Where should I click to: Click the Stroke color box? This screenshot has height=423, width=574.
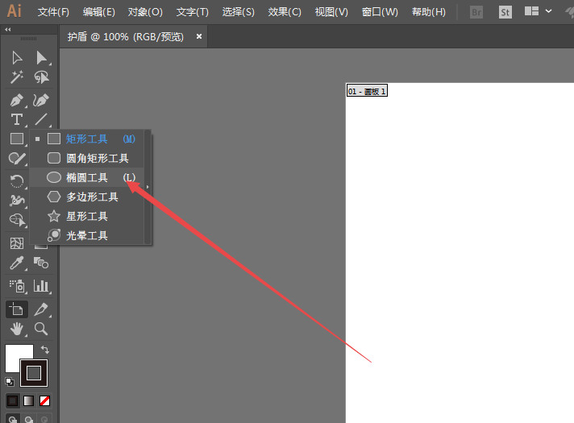point(34,373)
